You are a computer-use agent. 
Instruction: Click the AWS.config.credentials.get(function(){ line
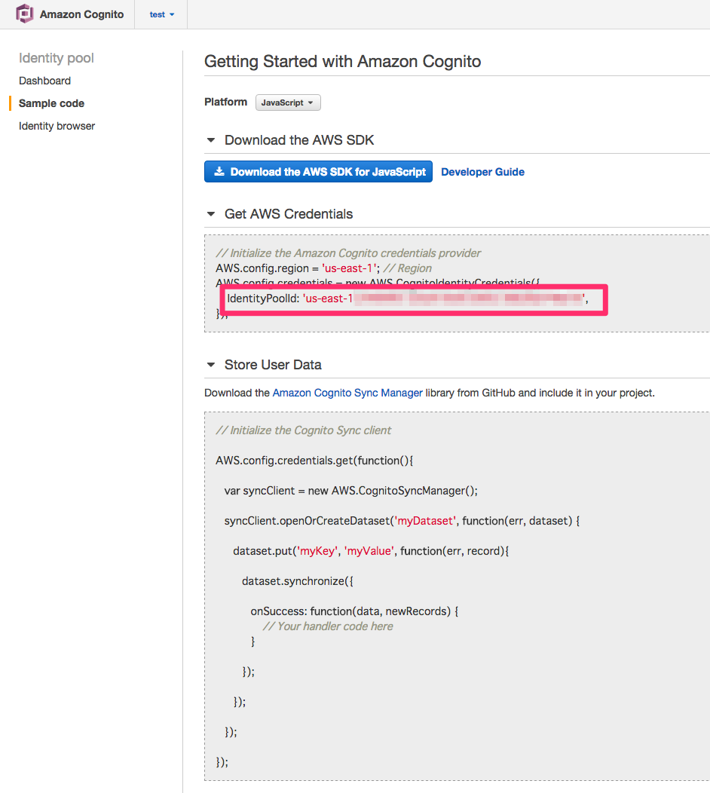314,461
